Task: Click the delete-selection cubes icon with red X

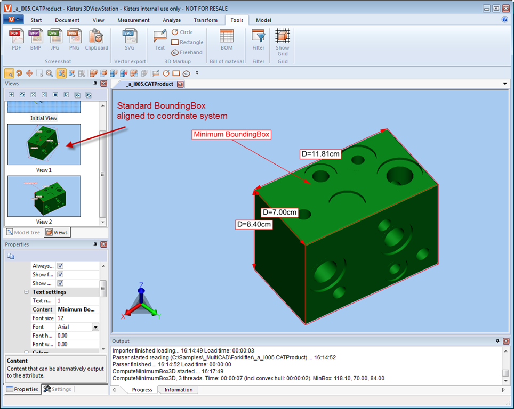Action: point(124,73)
